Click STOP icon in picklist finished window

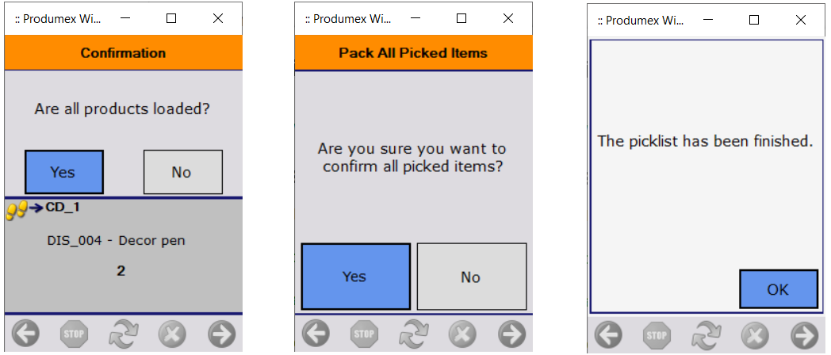(x=657, y=334)
